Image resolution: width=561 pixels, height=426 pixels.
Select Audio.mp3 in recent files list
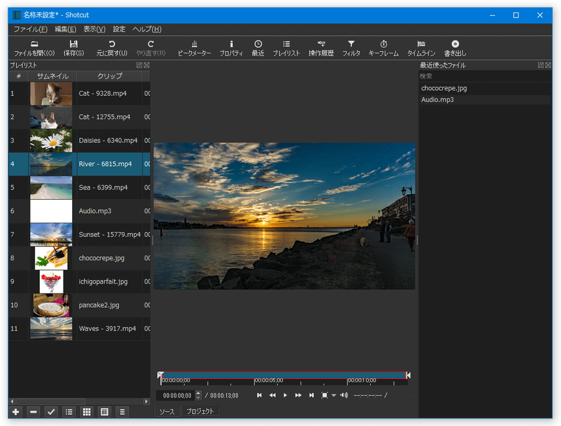485,100
